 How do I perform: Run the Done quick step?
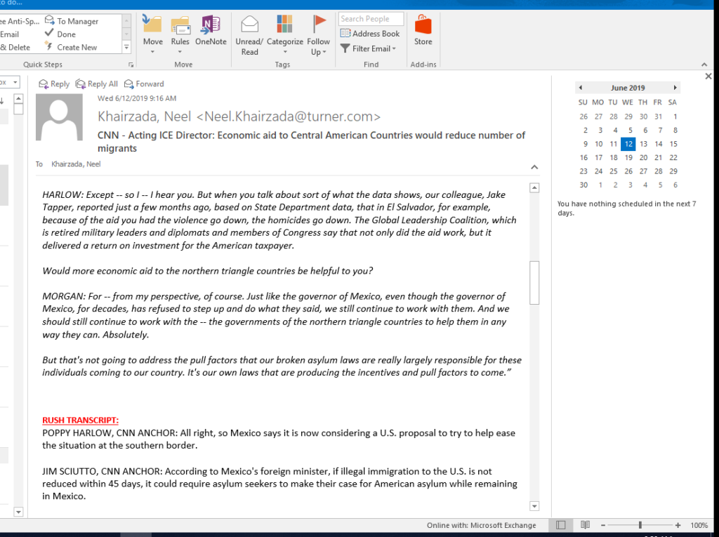point(60,34)
